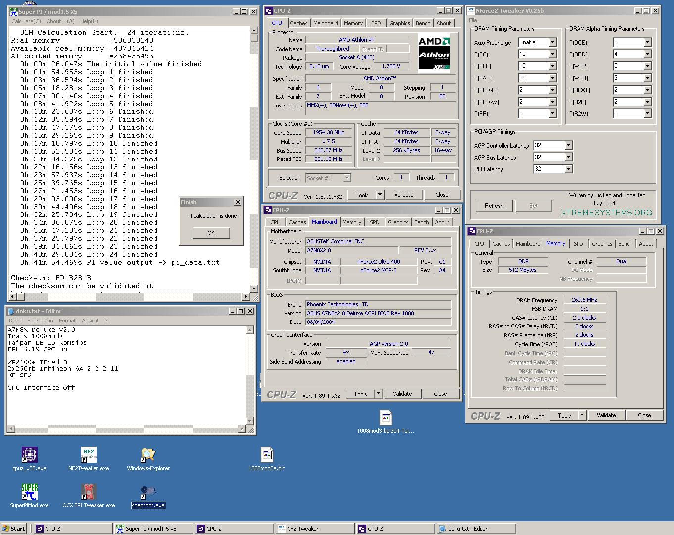Open Tools dropdown arrow in CPU window
The width and height of the screenshot is (674, 535).
point(380,195)
